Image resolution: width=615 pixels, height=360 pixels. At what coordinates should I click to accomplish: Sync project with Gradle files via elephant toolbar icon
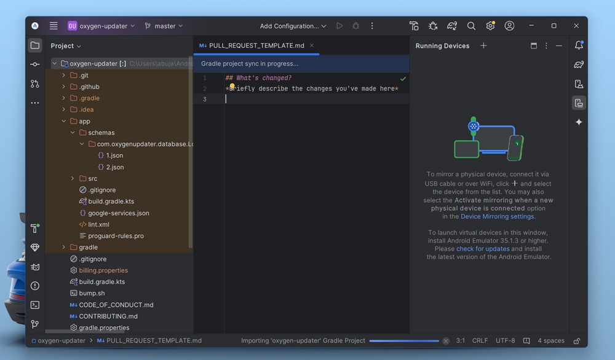452,26
